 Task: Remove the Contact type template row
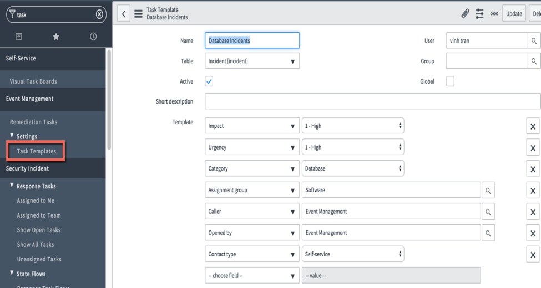click(533, 255)
